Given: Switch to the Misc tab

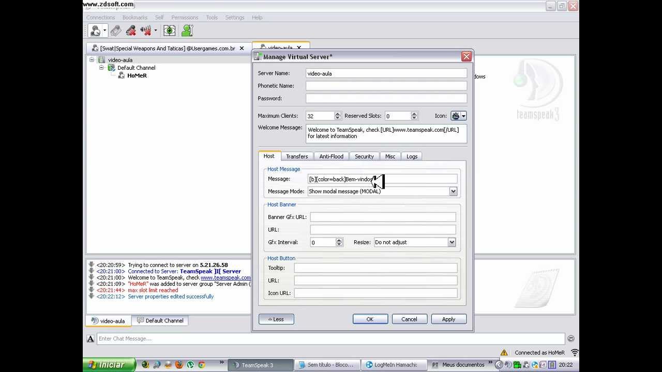Looking at the screenshot, I should pyautogui.click(x=390, y=157).
